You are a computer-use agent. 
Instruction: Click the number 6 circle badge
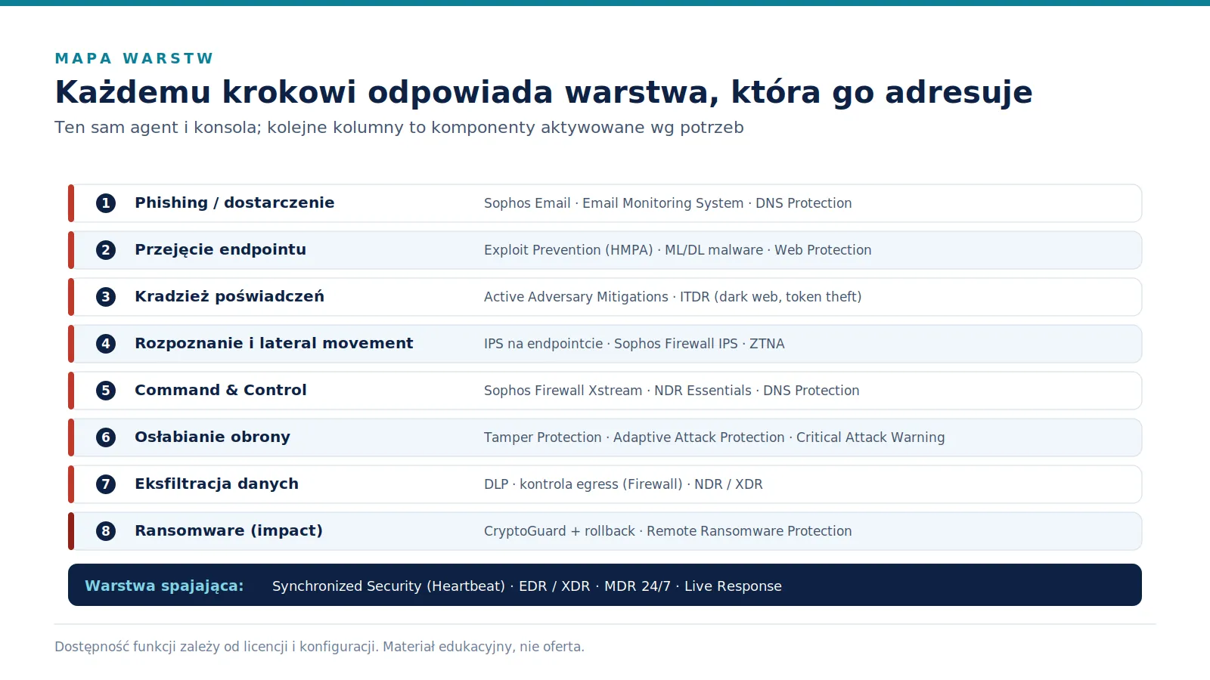(106, 437)
